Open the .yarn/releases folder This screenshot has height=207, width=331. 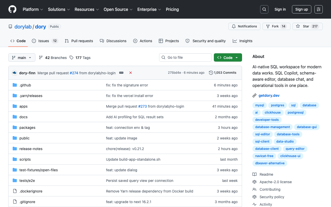[x=31, y=96]
